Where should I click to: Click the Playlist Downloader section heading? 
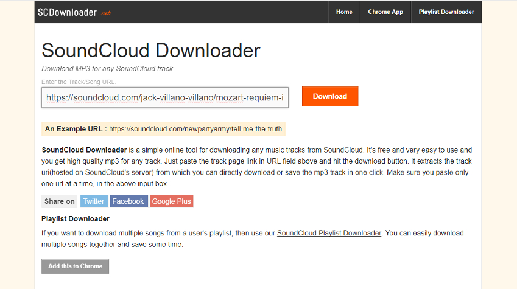(76, 219)
